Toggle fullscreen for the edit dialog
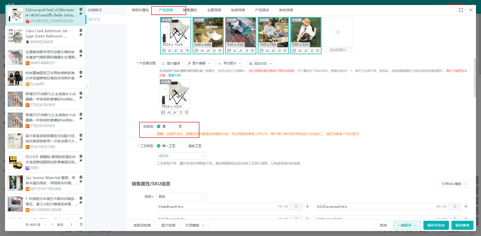Screen dimensions: 481x236 tap(461, 10)
